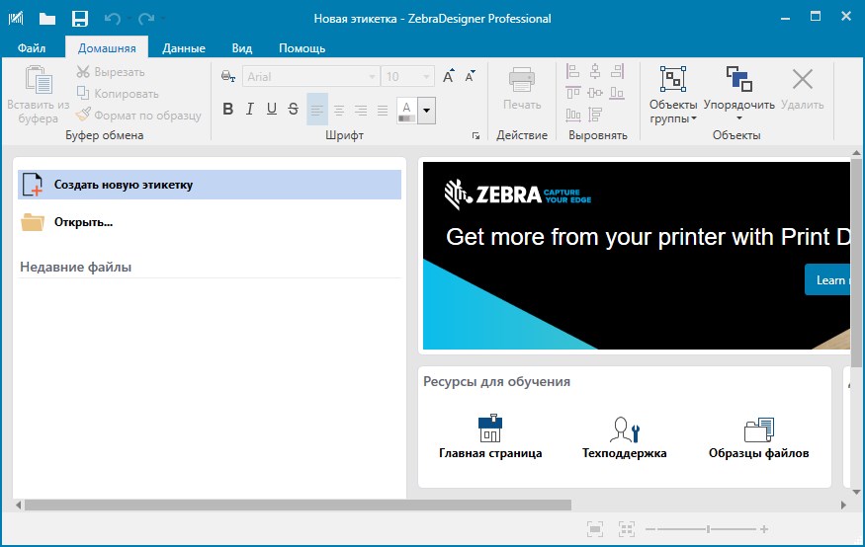Switch to the Домашняя tab
This screenshot has width=865, height=547.
coord(107,48)
